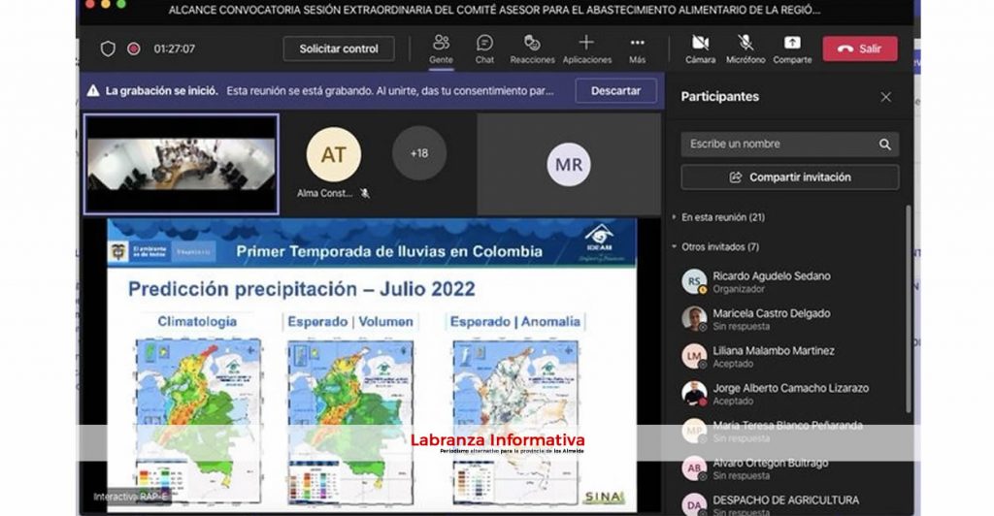Open the Más options icon
Image resolution: width=994 pixels, height=516 pixels.
[x=637, y=43]
